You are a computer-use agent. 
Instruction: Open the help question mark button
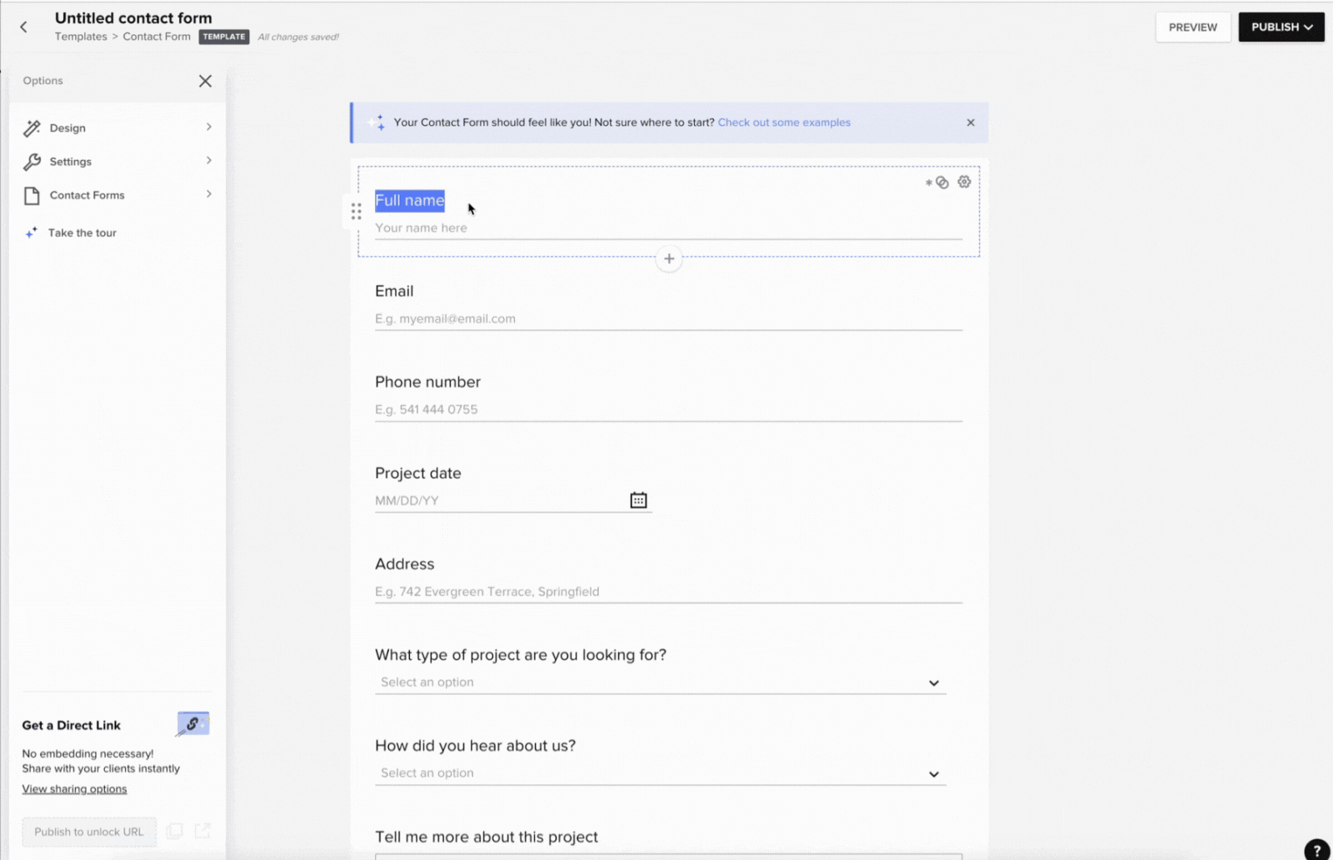(1316, 850)
